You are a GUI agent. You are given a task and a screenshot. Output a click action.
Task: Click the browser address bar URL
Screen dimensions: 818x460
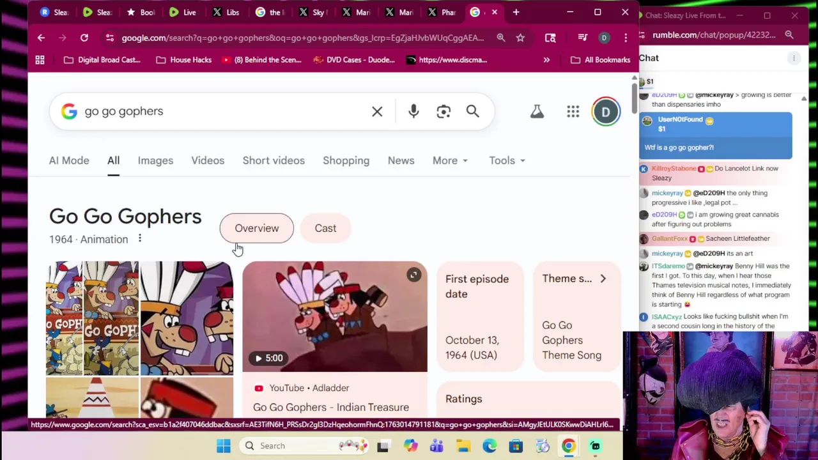pos(303,38)
